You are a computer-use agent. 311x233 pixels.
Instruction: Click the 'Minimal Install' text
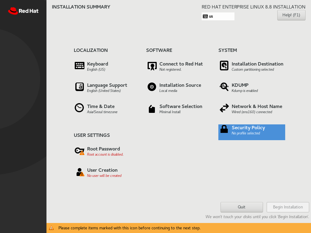coord(170,112)
